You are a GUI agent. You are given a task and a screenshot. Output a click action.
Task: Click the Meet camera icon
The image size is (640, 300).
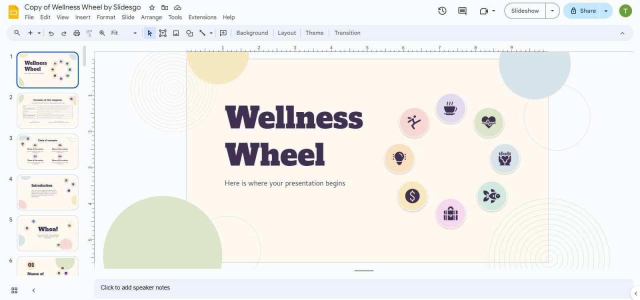tap(484, 10)
